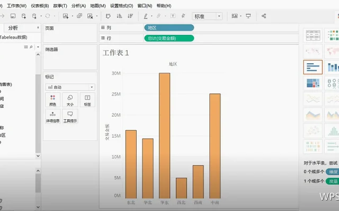
Task: Choose the stacked bars chart type in Show Me
Action: pyautogui.click(x=333, y=67)
